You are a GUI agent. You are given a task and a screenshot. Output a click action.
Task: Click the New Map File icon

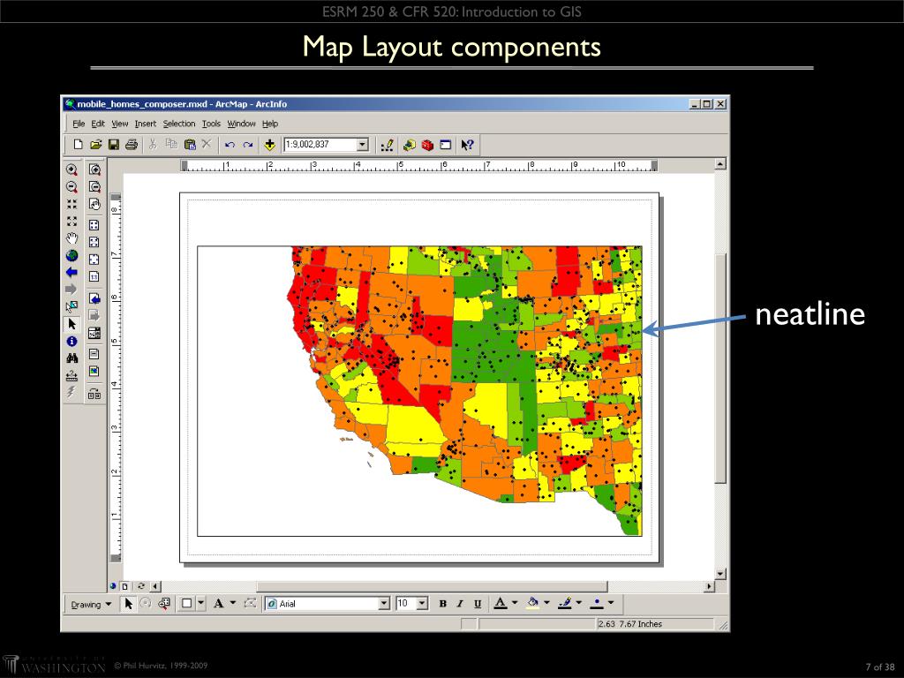coord(79,145)
